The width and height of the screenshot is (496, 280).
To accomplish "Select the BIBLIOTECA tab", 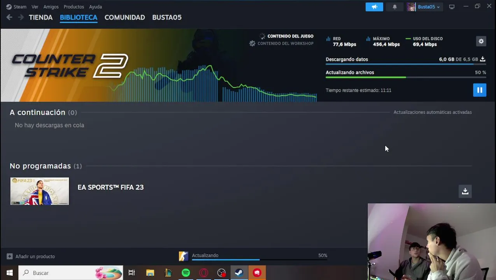I will point(79,17).
